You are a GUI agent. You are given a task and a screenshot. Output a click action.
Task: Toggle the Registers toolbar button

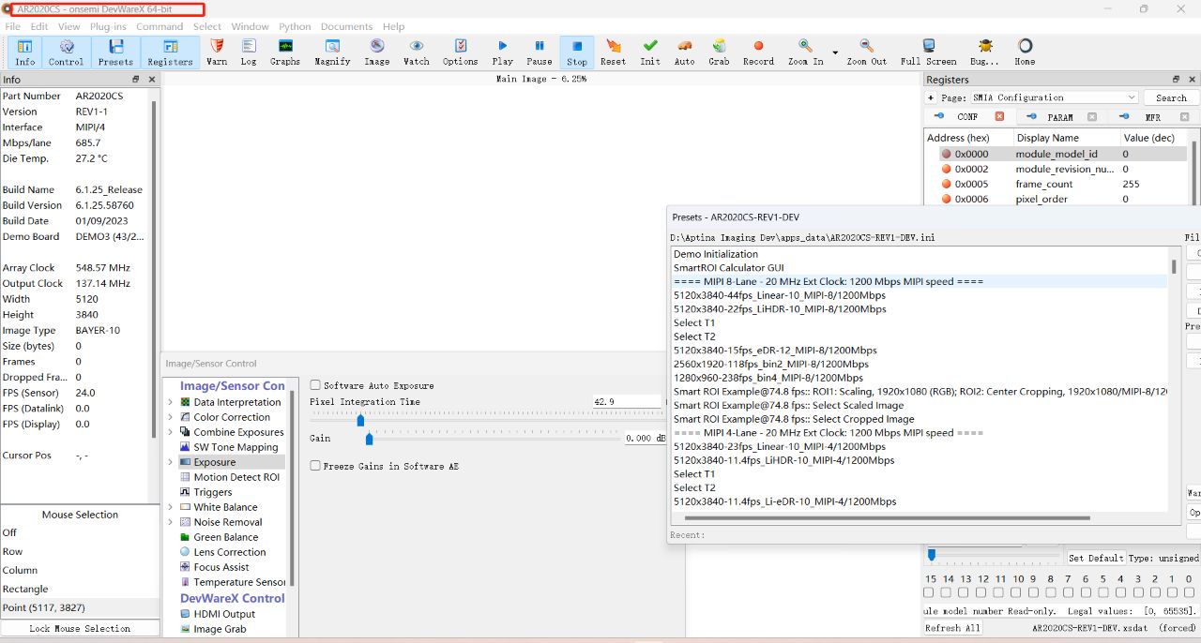(x=170, y=52)
